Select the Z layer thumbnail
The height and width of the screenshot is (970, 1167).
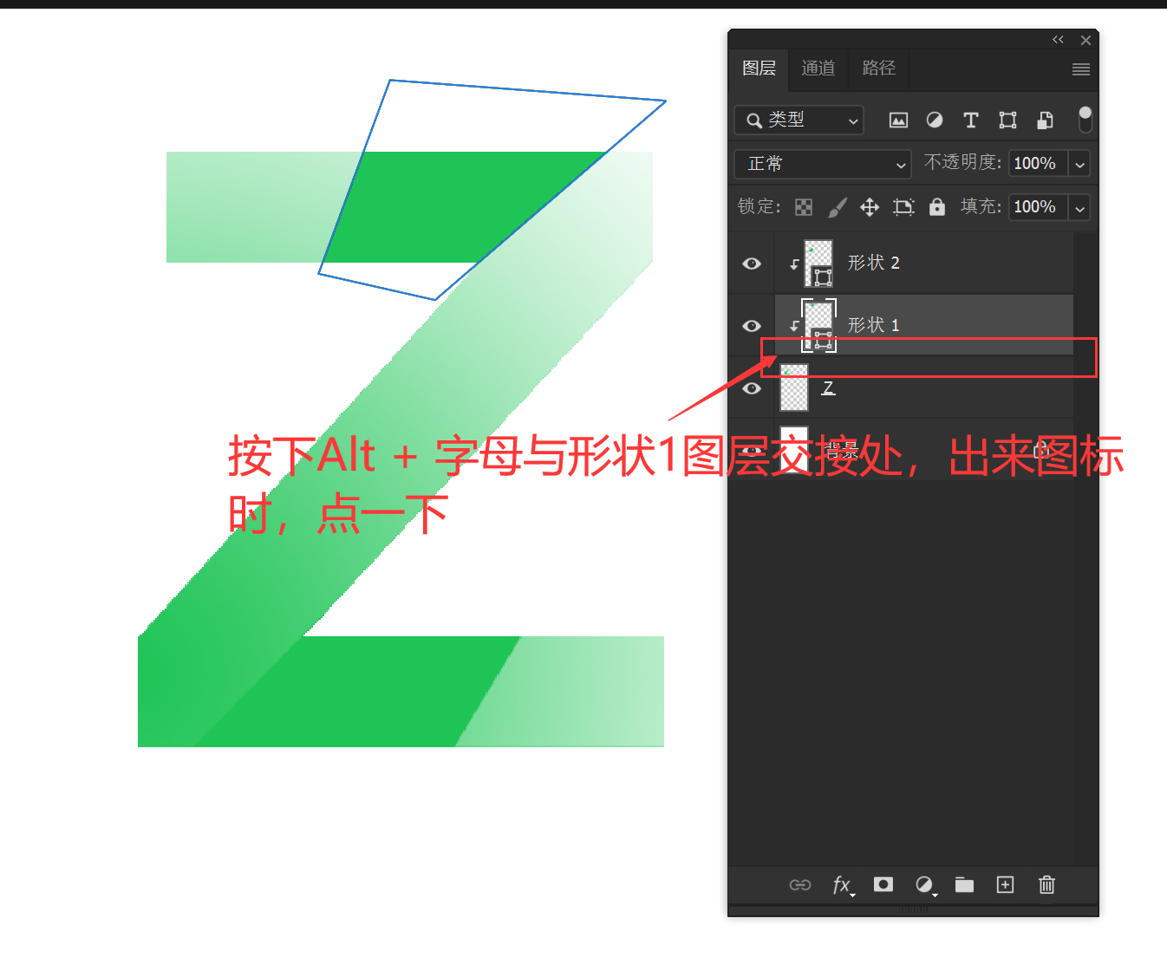point(794,388)
